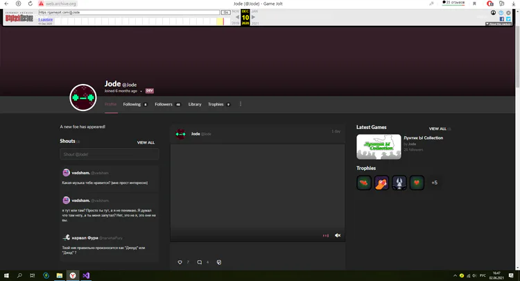Jump to the previous capture arrow

237,17
